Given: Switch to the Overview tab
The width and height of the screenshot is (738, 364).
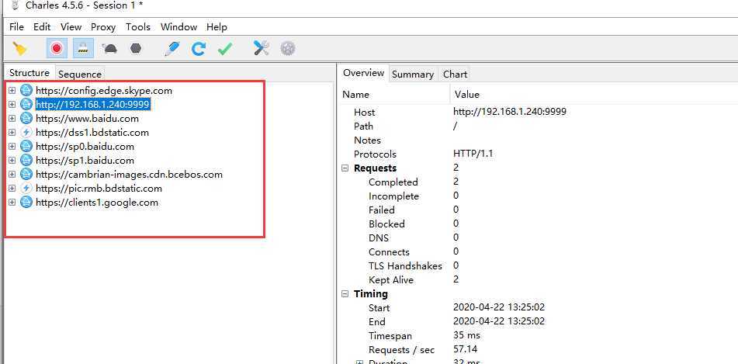Looking at the screenshot, I should (x=363, y=73).
